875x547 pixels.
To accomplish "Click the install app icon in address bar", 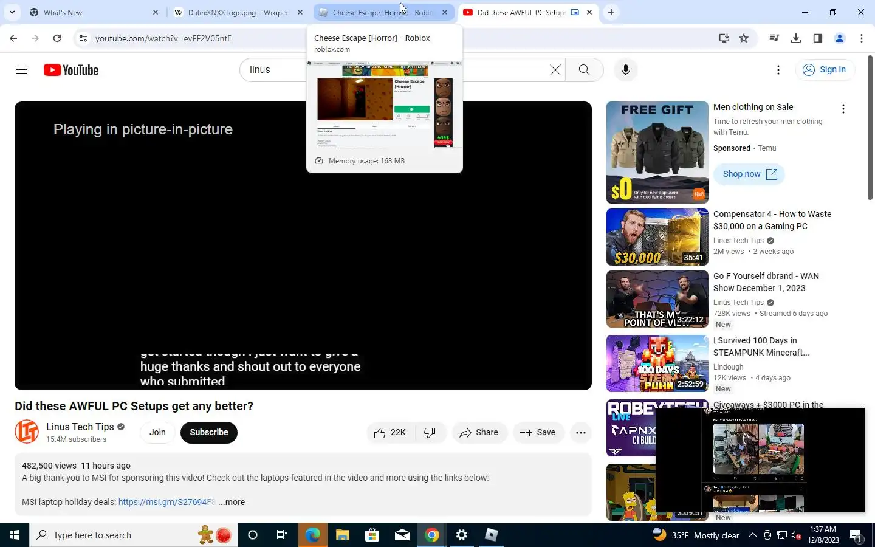I will [x=724, y=38].
